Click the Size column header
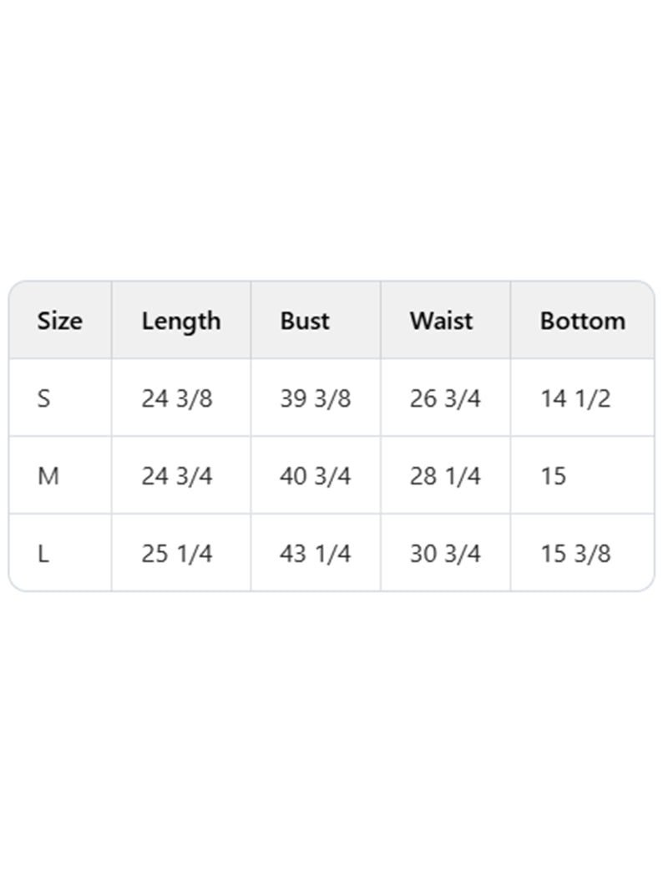 (x=59, y=321)
